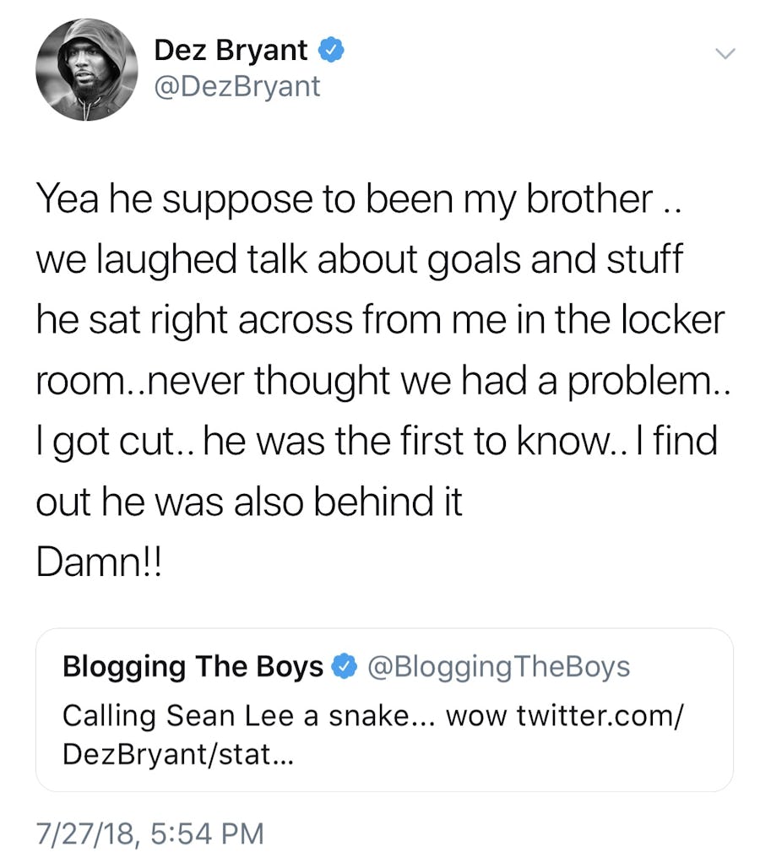The image size is (760, 863).
Task: Click the blue verified badge beside Dez Bryant
Action: pyautogui.click(x=331, y=51)
